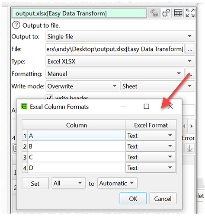The width and height of the screenshot is (205, 216).
Task: Open Excel Format dropdown for column B
Action: (151, 146)
